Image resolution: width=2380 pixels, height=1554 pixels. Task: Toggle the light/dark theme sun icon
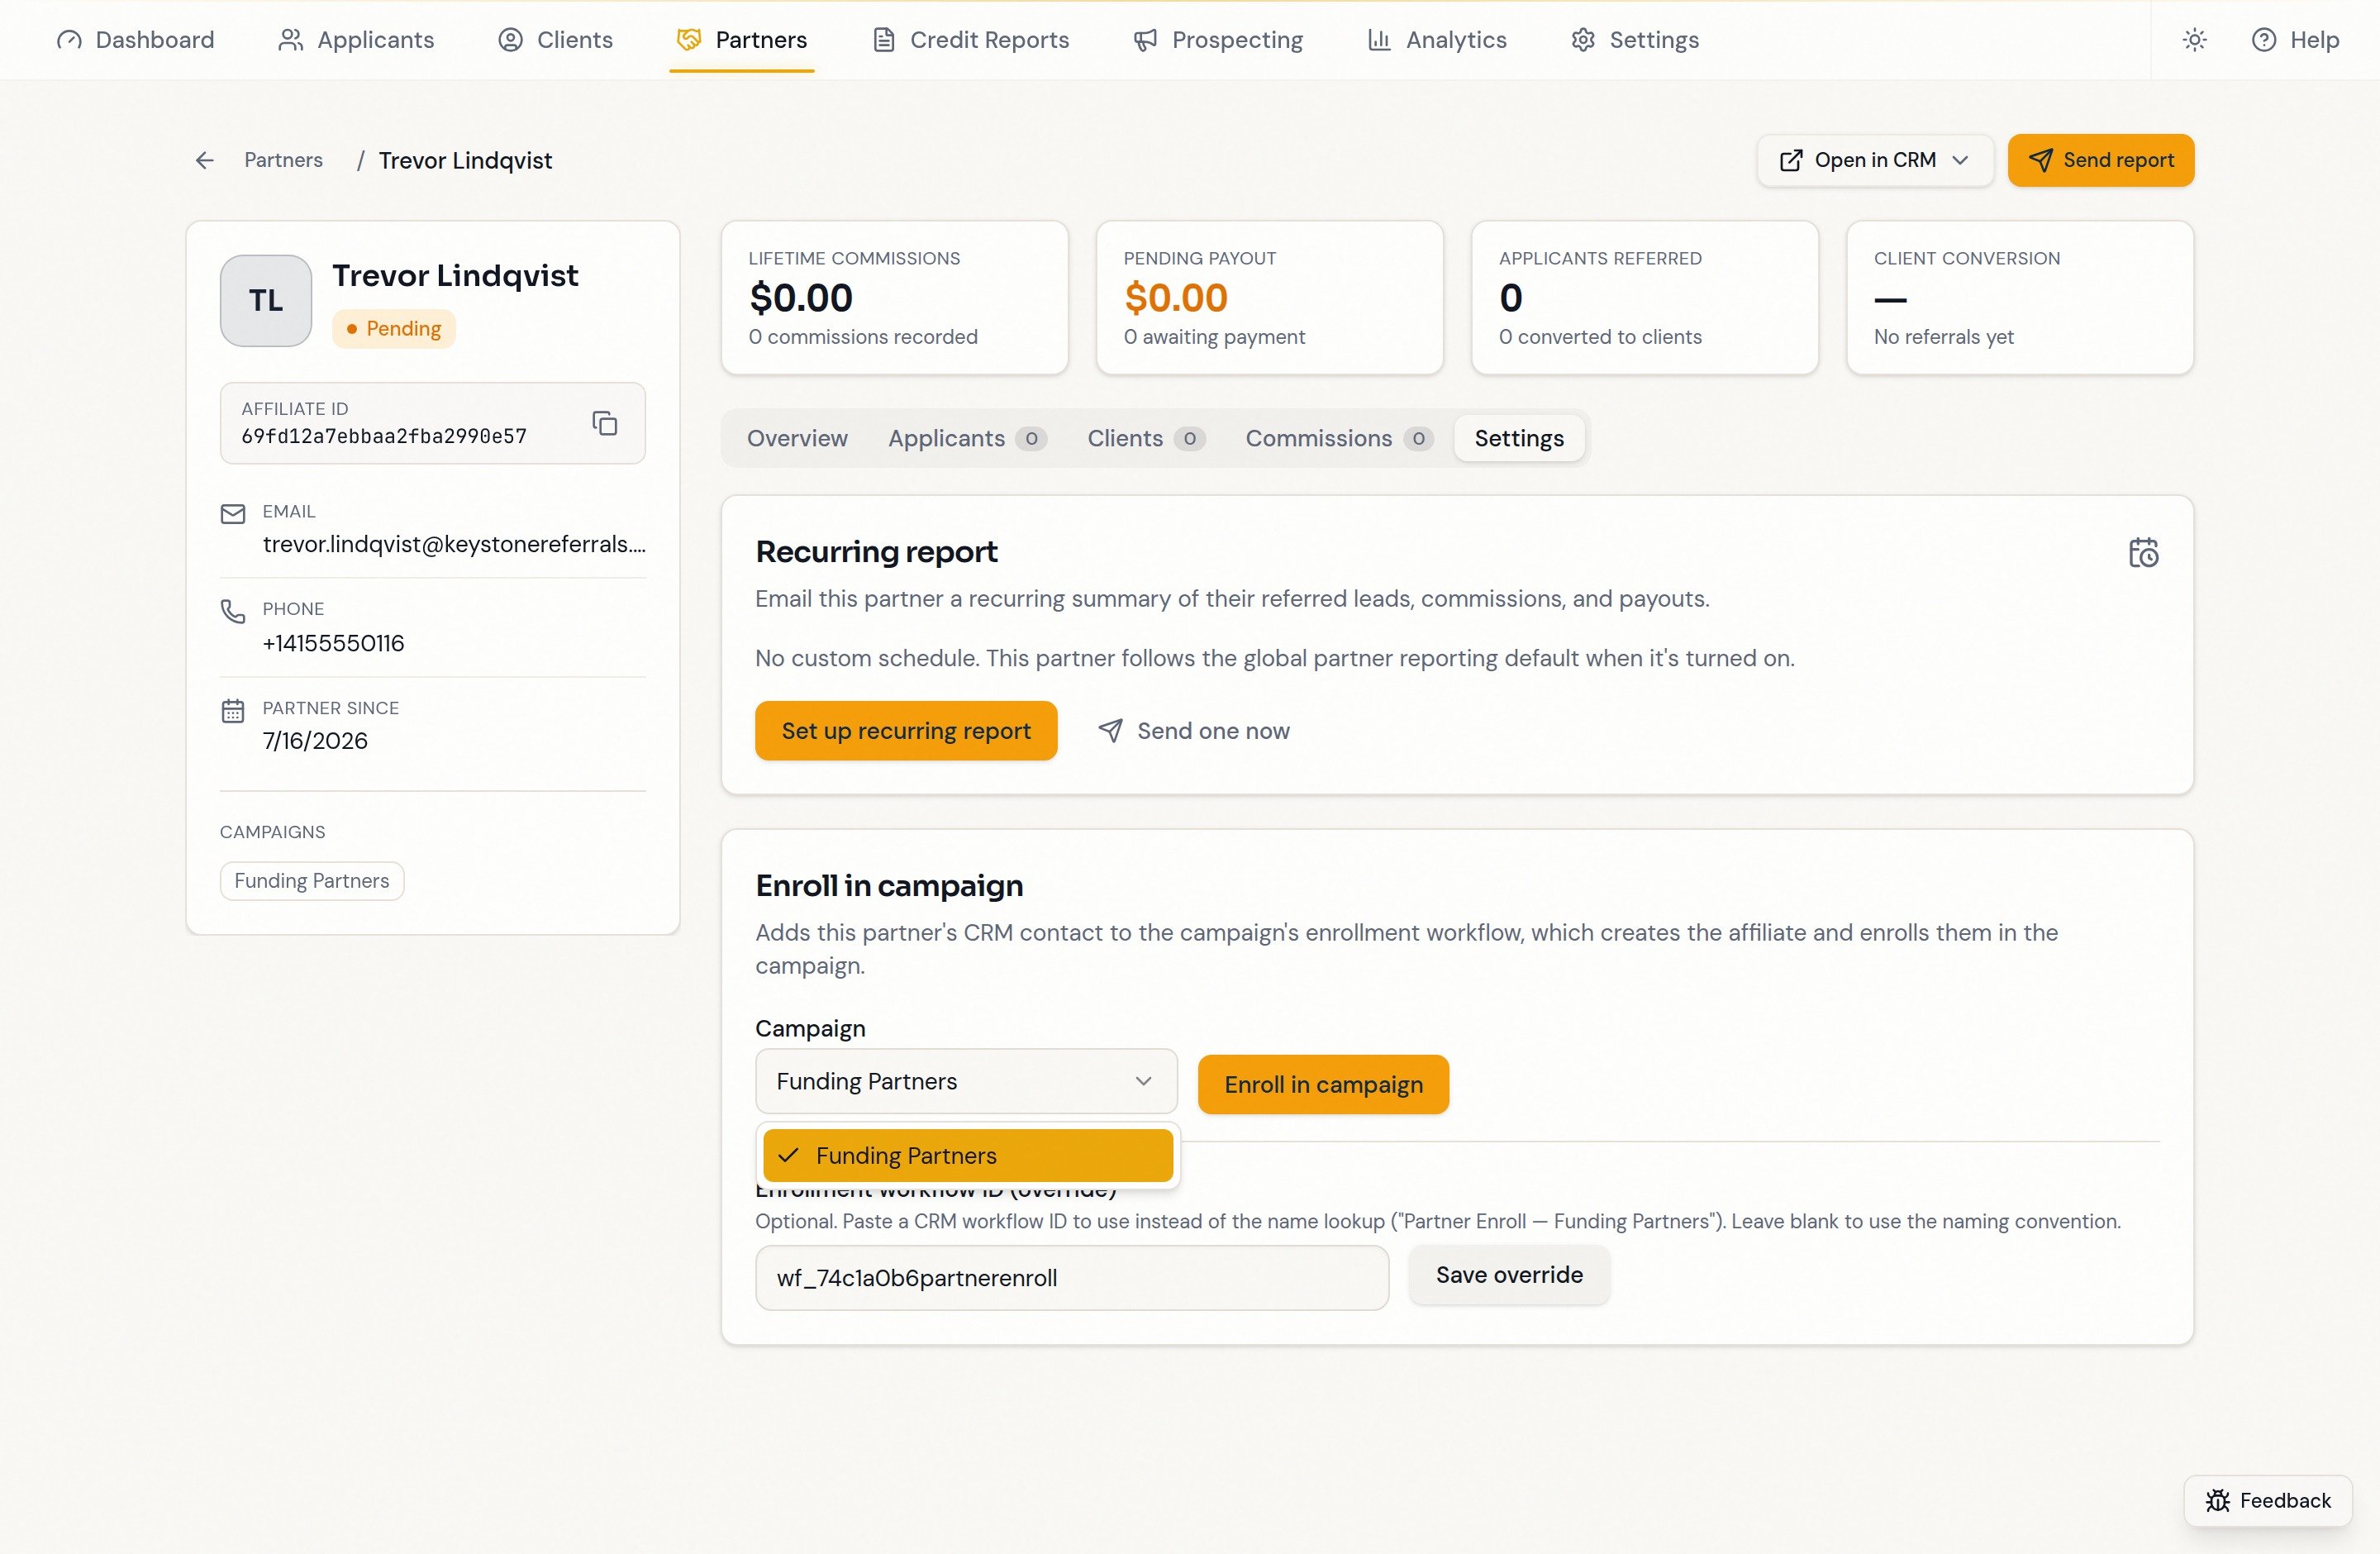coord(2194,40)
